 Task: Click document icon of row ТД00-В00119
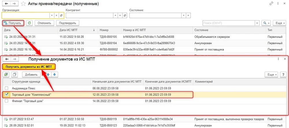6,119
